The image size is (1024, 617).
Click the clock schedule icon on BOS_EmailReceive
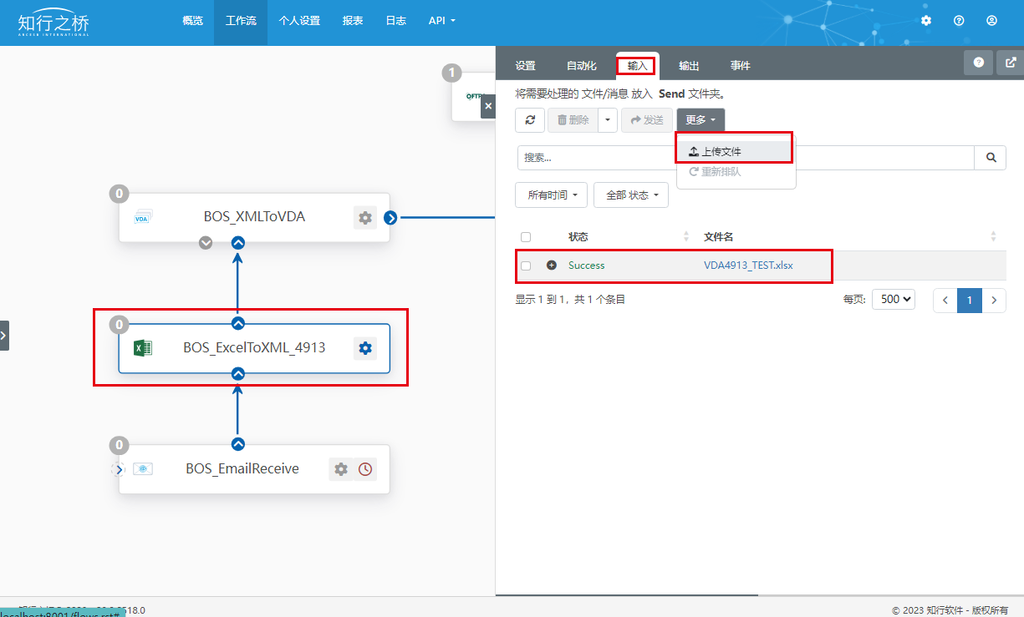(x=365, y=469)
